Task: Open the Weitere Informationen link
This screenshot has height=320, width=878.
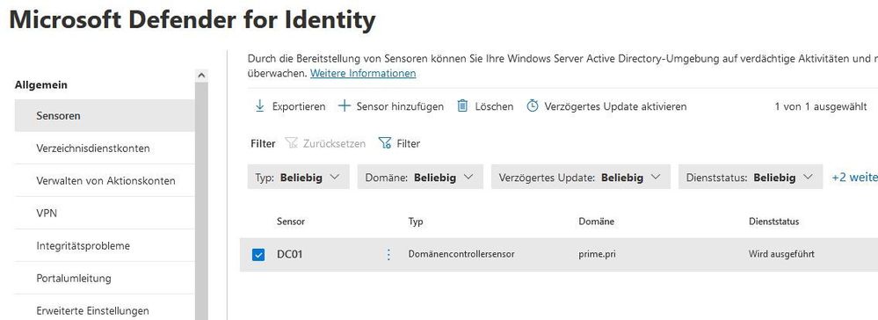Action: 363,74
